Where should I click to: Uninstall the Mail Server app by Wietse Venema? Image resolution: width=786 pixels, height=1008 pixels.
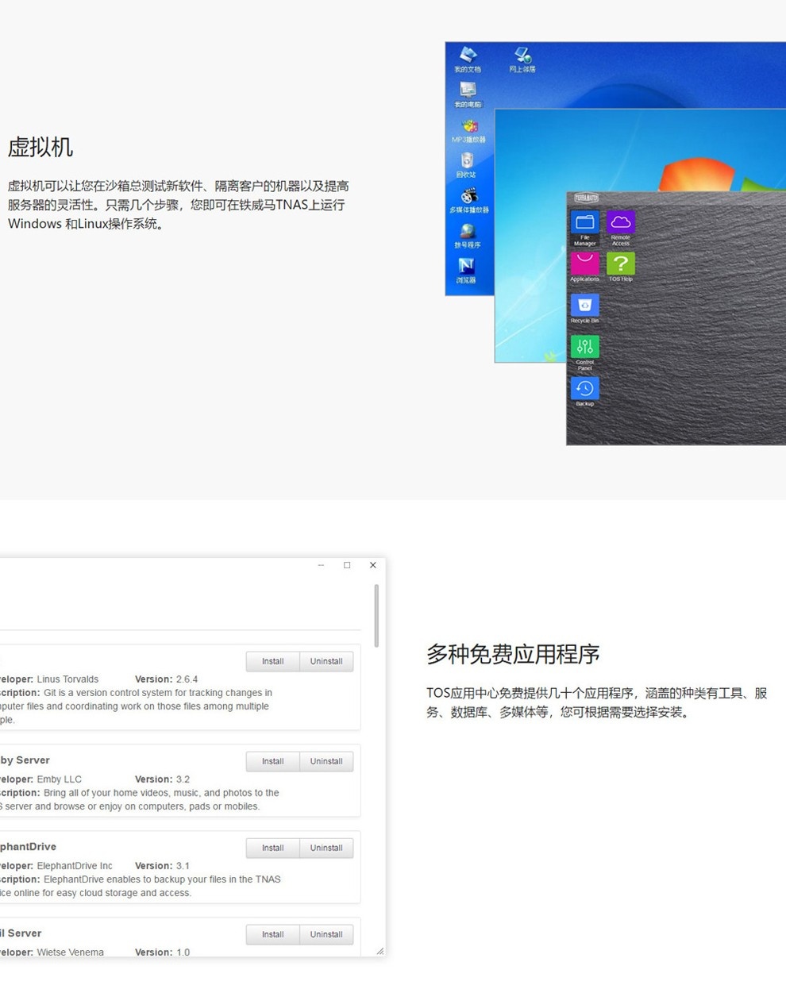click(x=326, y=934)
